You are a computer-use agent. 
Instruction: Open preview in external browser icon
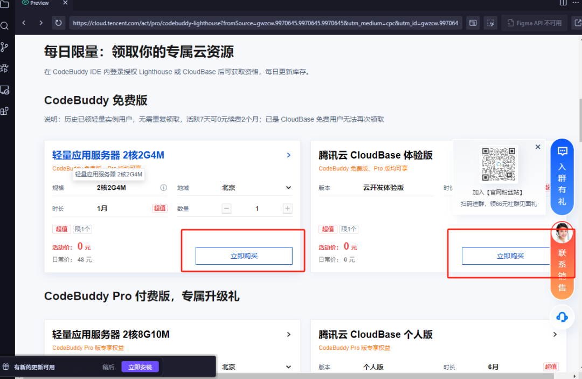coord(578,23)
